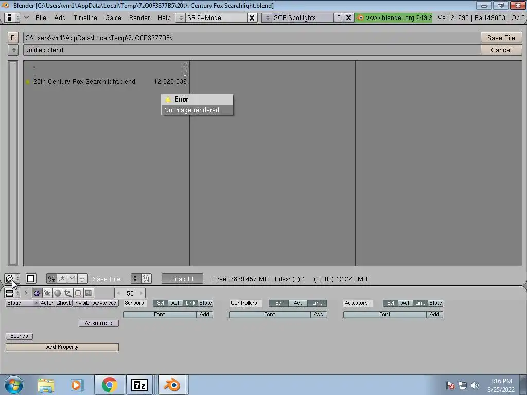
Task: Toggle Advanced settings button
Action: pos(105,303)
